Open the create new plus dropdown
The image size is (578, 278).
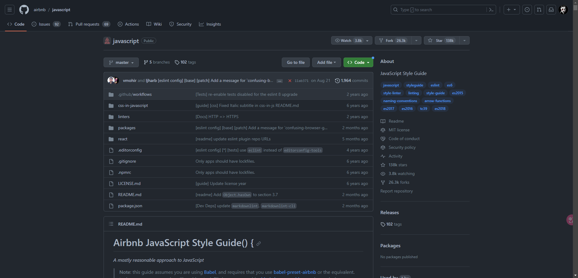pyautogui.click(x=511, y=10)
